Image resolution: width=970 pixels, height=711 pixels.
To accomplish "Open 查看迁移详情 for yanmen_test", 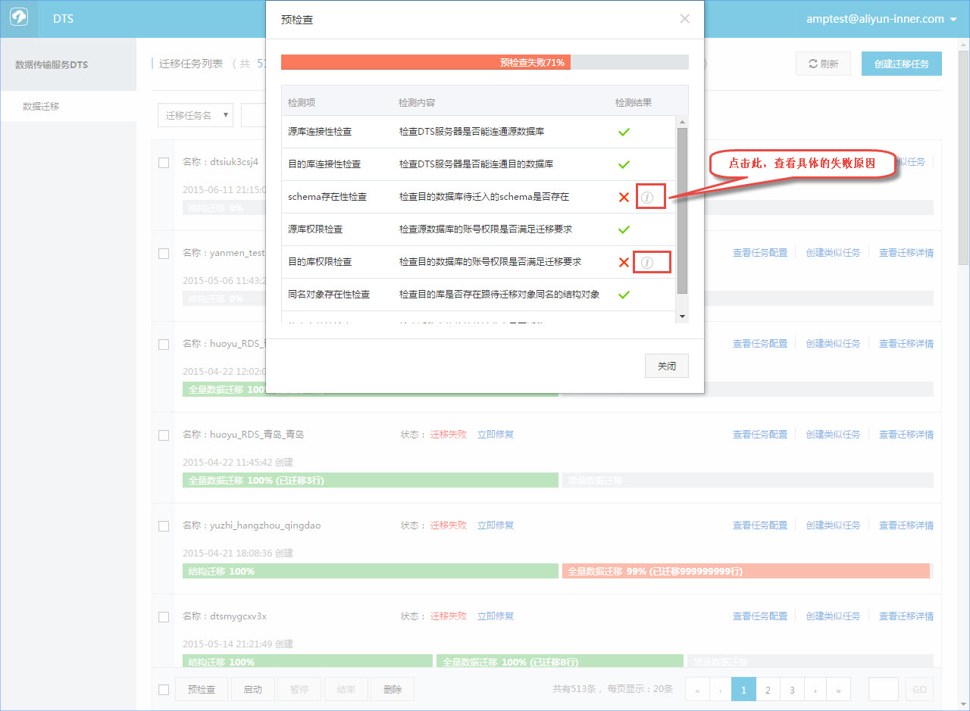I will (906, 253).
